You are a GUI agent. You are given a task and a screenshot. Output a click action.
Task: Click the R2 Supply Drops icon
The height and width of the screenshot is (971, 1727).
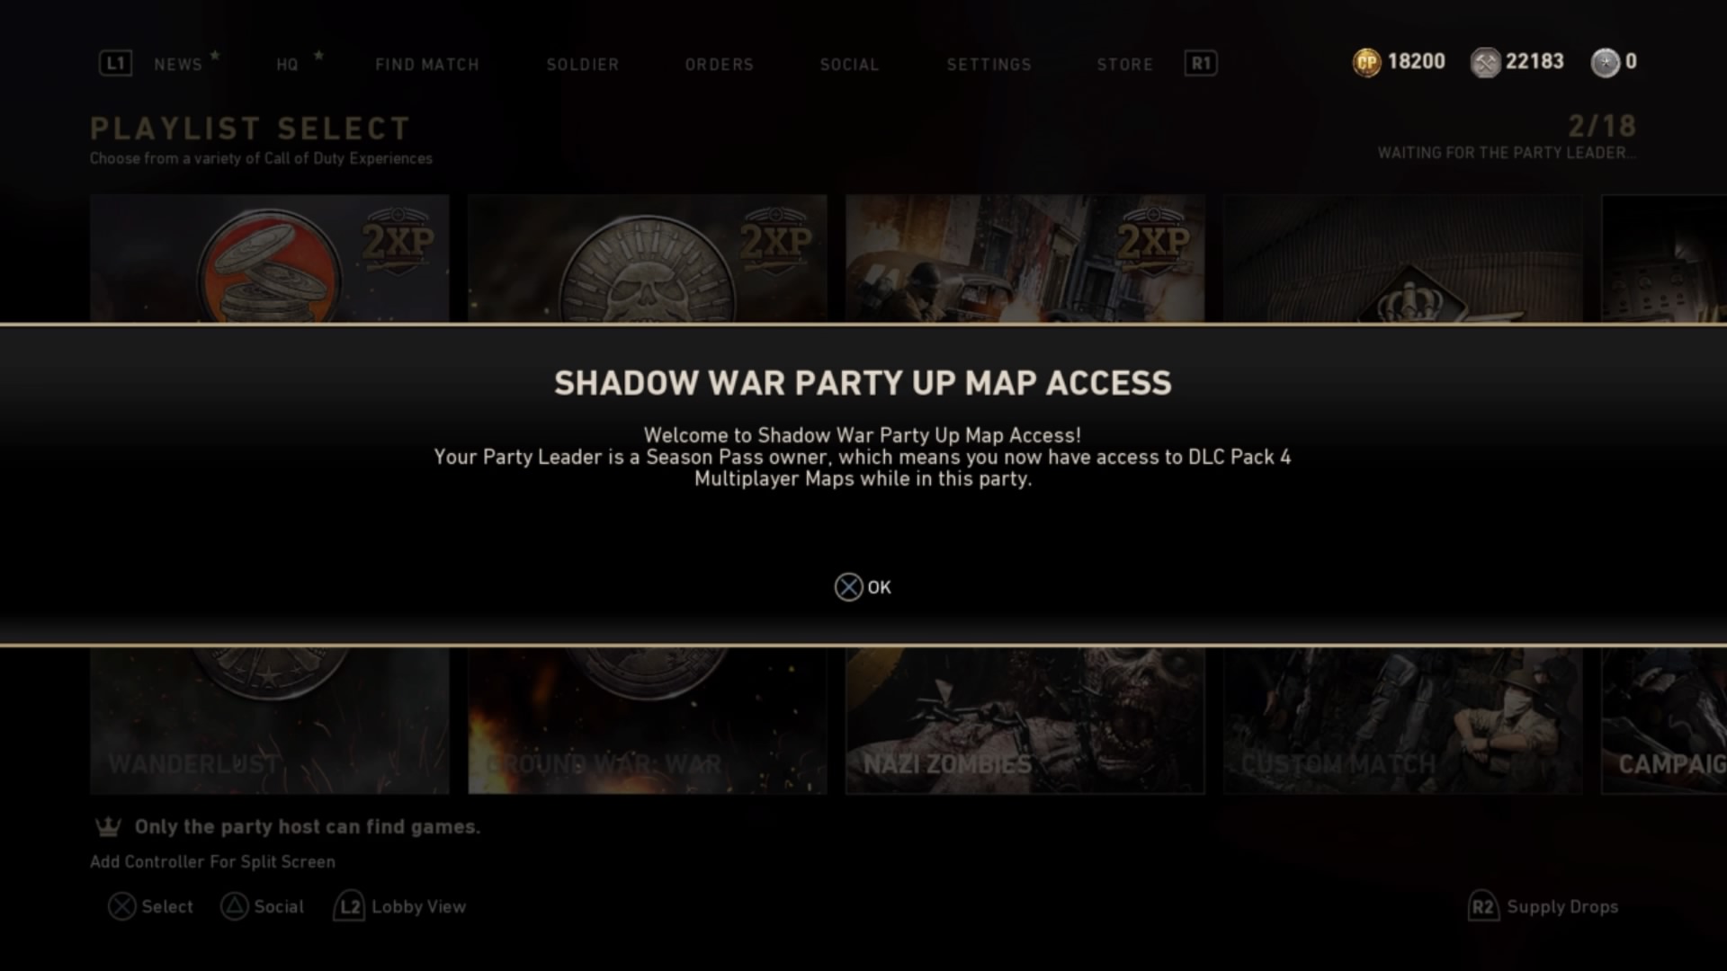[1482, 906]
